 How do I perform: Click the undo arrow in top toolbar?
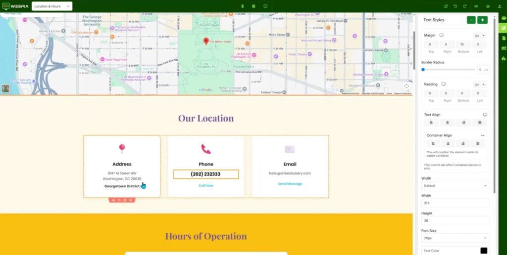point(455,6)
